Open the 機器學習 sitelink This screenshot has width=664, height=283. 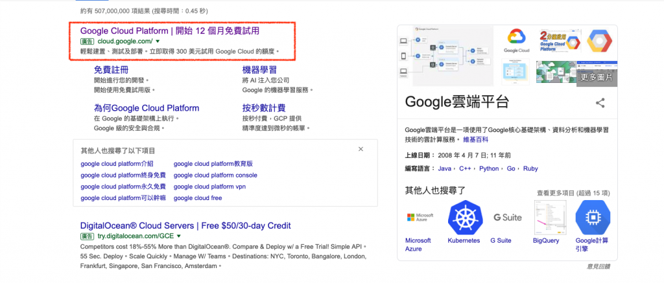(x=259, y=70)
